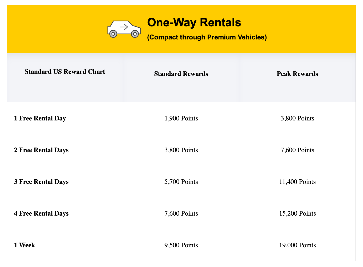Select the 4 Free Rental Days row label
The width and height of the screenshot is (363, 267).
(41, 213)
